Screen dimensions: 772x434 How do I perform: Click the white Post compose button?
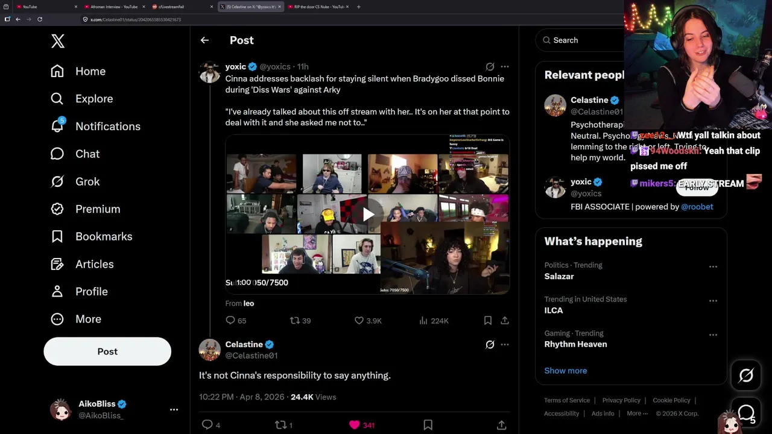(x=107, y=351)
